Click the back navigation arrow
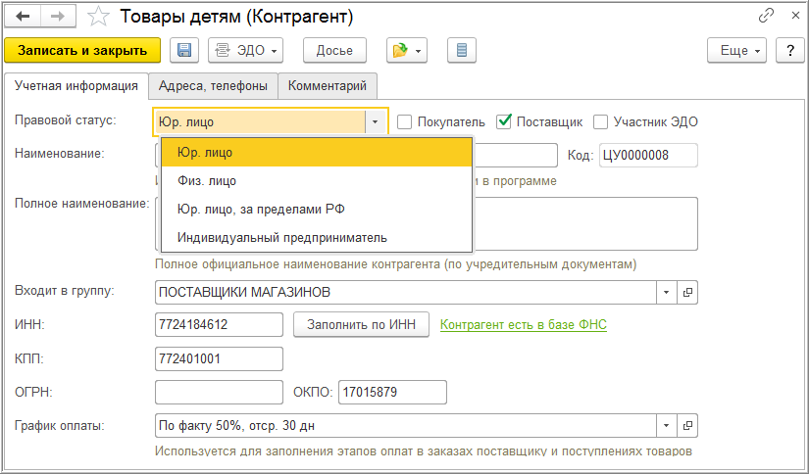809x474 pixels. point(23,17)
